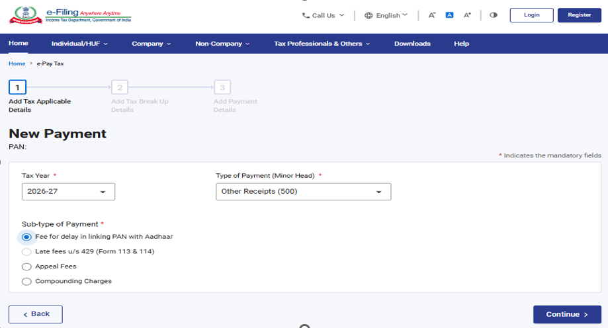
Task: Click the Indicates the mandatory fields note
Action: [550, 155]
